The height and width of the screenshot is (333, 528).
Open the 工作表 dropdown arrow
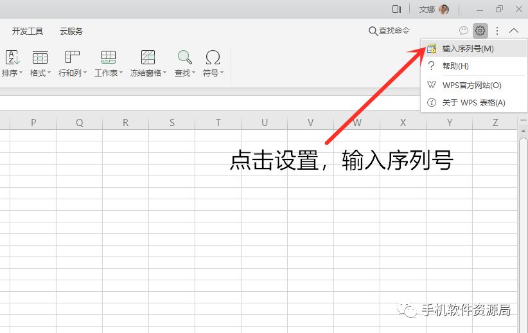tap(121, 73)
